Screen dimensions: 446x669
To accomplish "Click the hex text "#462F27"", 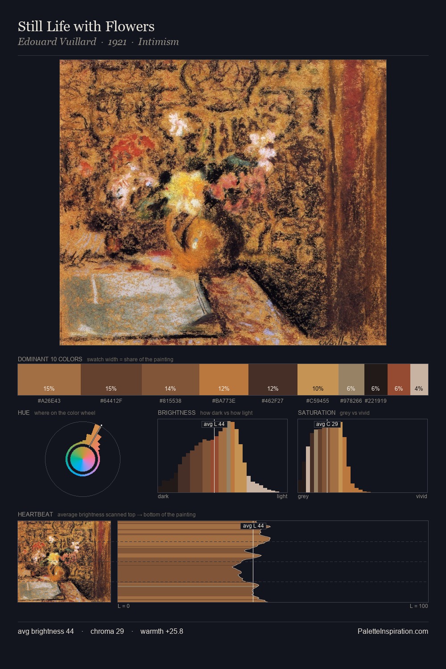I will click(273, 401).
